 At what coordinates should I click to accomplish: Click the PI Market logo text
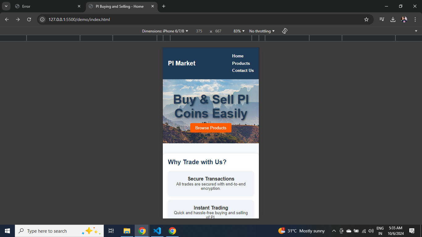[182, 63]
